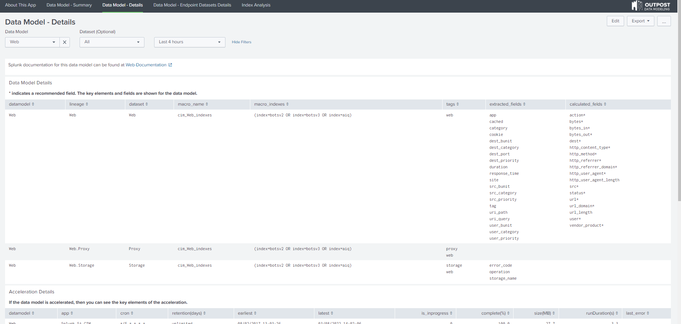
Task: Click the storage tag
Action: [x=454, y=266]
